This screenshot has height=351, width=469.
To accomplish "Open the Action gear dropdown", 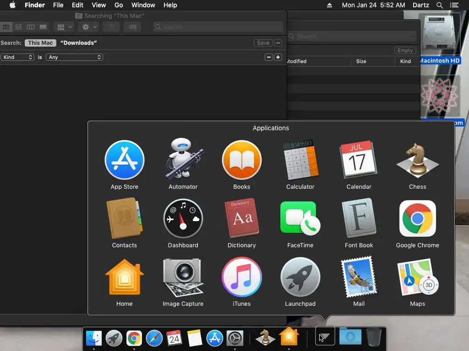I will tap(89, 27).
